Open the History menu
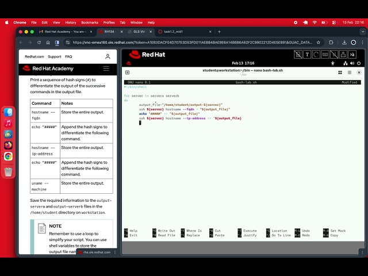This screenshot has height=276, width=368. [71, 22]
